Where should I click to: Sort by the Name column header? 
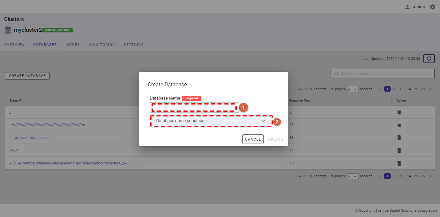14,101
